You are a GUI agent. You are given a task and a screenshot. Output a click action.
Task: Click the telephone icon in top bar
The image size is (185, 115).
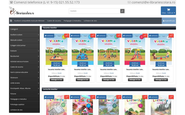tap(11, 2)
